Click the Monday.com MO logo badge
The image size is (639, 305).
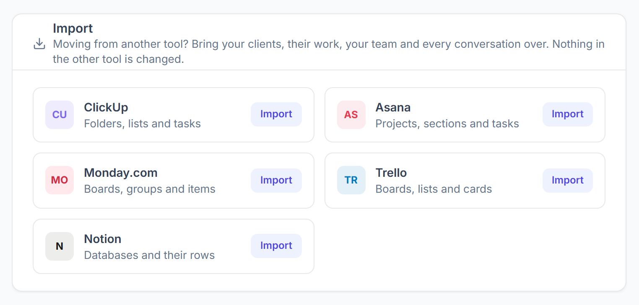click(60, 180)
